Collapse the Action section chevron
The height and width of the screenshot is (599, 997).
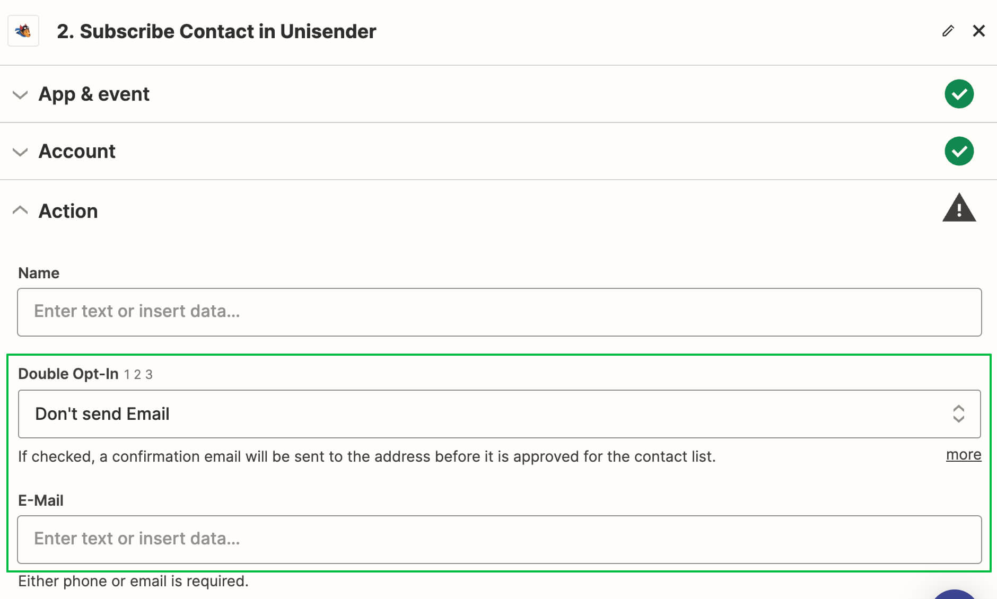pos(20,210)
